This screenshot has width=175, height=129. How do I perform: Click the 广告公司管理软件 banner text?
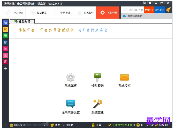(57, 30)
